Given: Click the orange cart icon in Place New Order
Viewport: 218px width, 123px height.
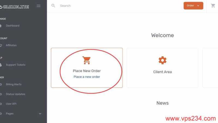Looking at the screenshot, I should 86,60.
